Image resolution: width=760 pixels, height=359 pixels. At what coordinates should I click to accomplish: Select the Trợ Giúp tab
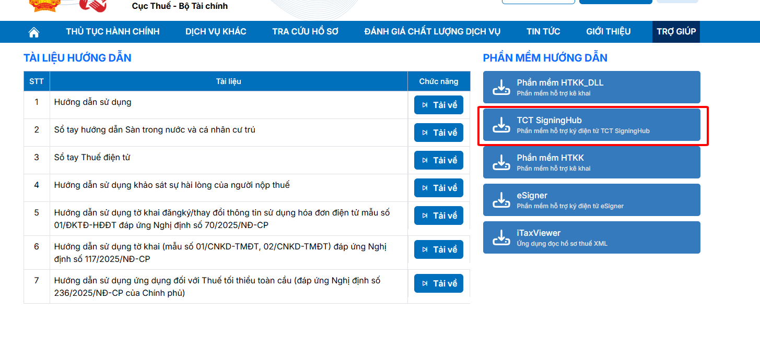676,32
